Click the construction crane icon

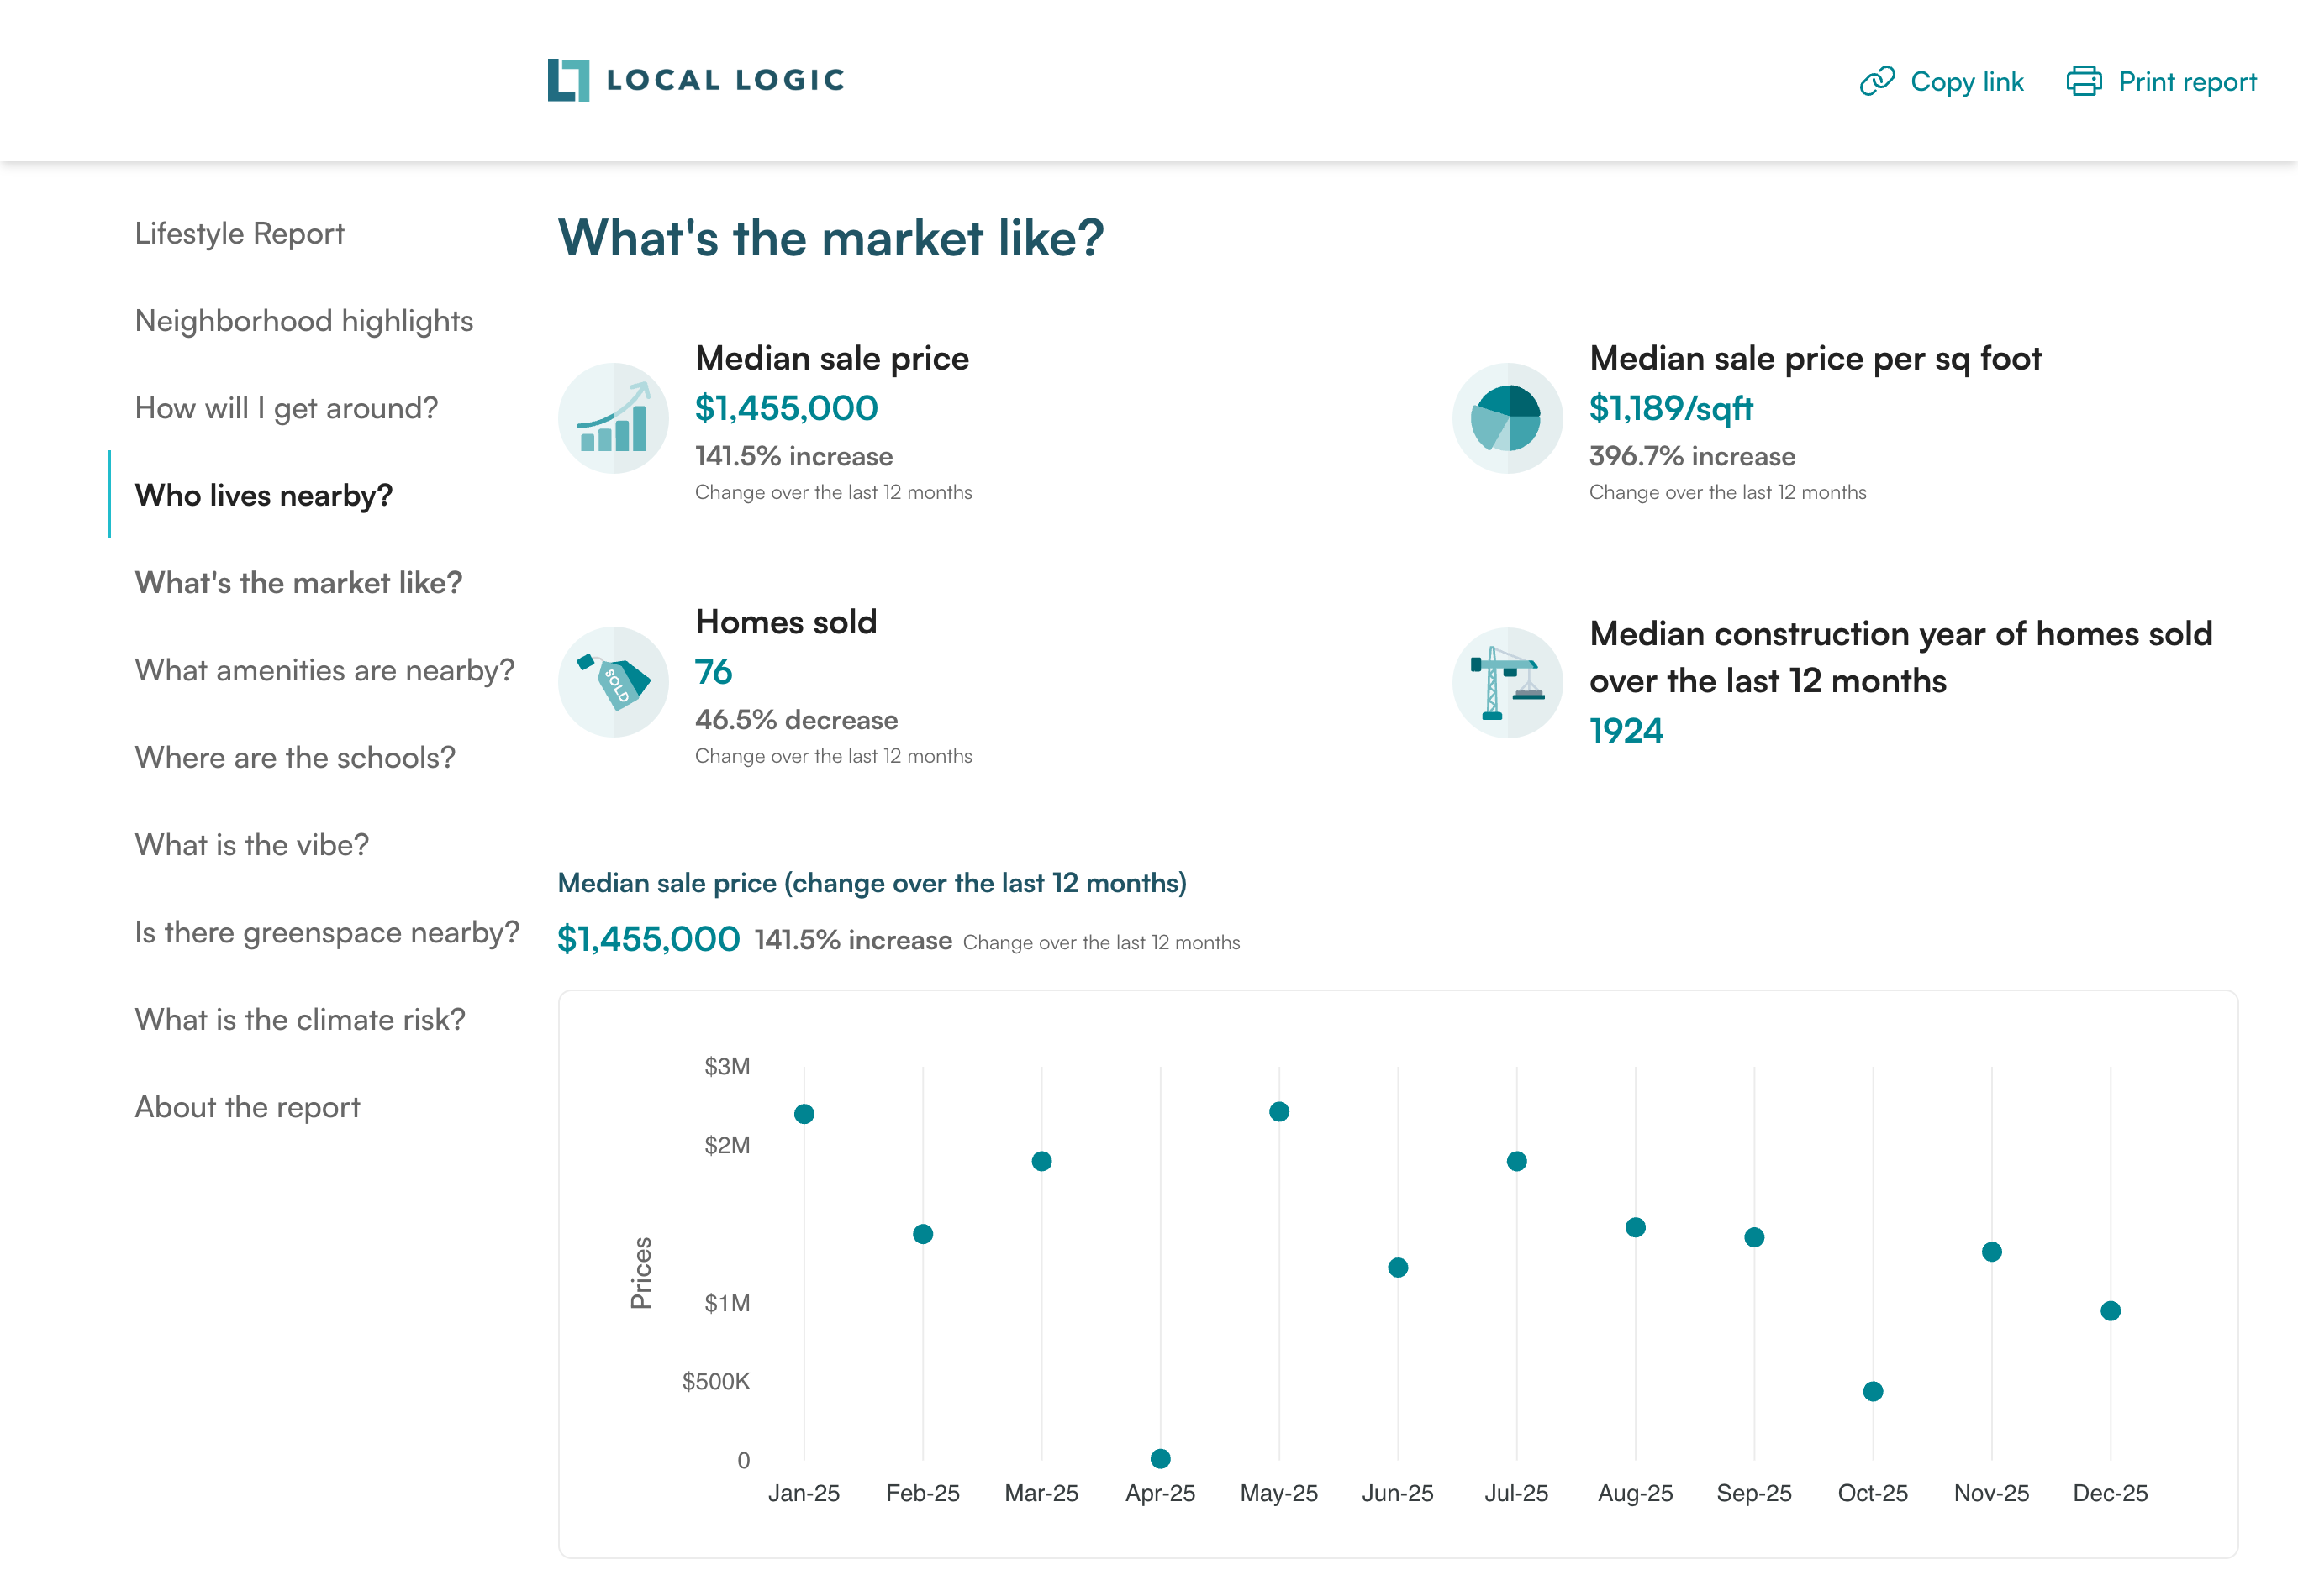point(1507,681)
